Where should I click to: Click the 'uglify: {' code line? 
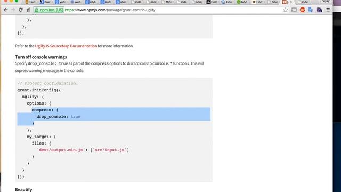click(33, 97)
